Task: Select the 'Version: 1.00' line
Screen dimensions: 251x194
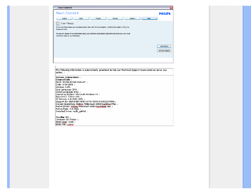Action: [x=63, y=87]
